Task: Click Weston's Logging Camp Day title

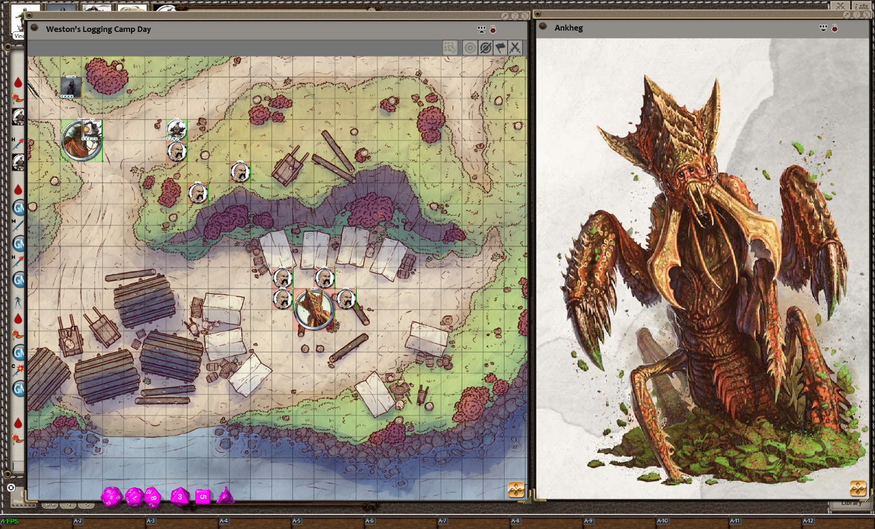Action: click(99, 29)
